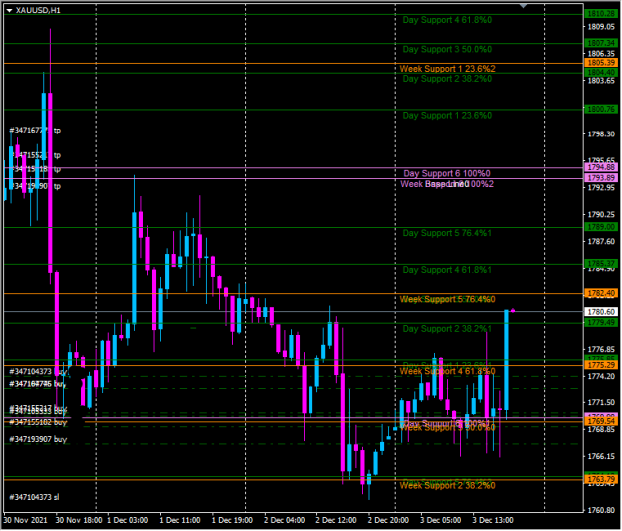Click the 1776.85 price scale value
Viewport: 622px width, 531px height.
coord(601,349)
